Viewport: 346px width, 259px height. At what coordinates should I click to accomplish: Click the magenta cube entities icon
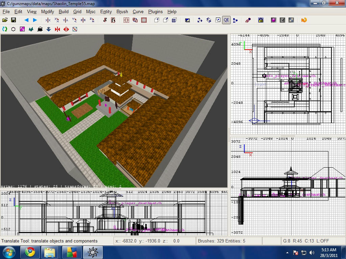click(x=273, y=20)
